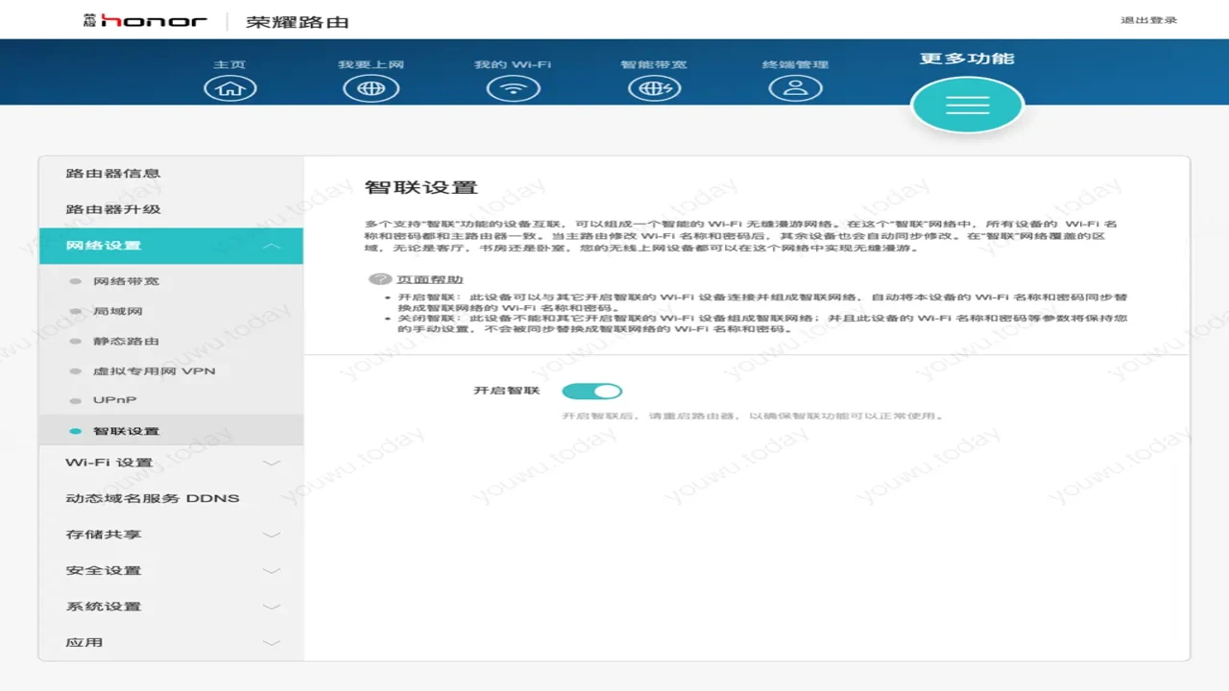Click the 页面帮助 question mark icon
The width and height of the screenshot is (1229, 691).
381,279
